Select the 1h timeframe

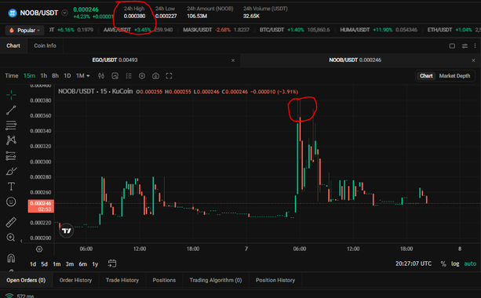(44, 76)
